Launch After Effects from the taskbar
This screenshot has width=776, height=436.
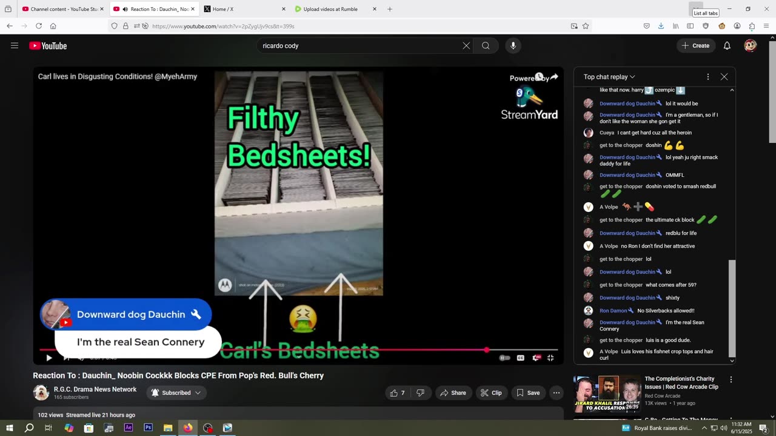click(129, 428)
